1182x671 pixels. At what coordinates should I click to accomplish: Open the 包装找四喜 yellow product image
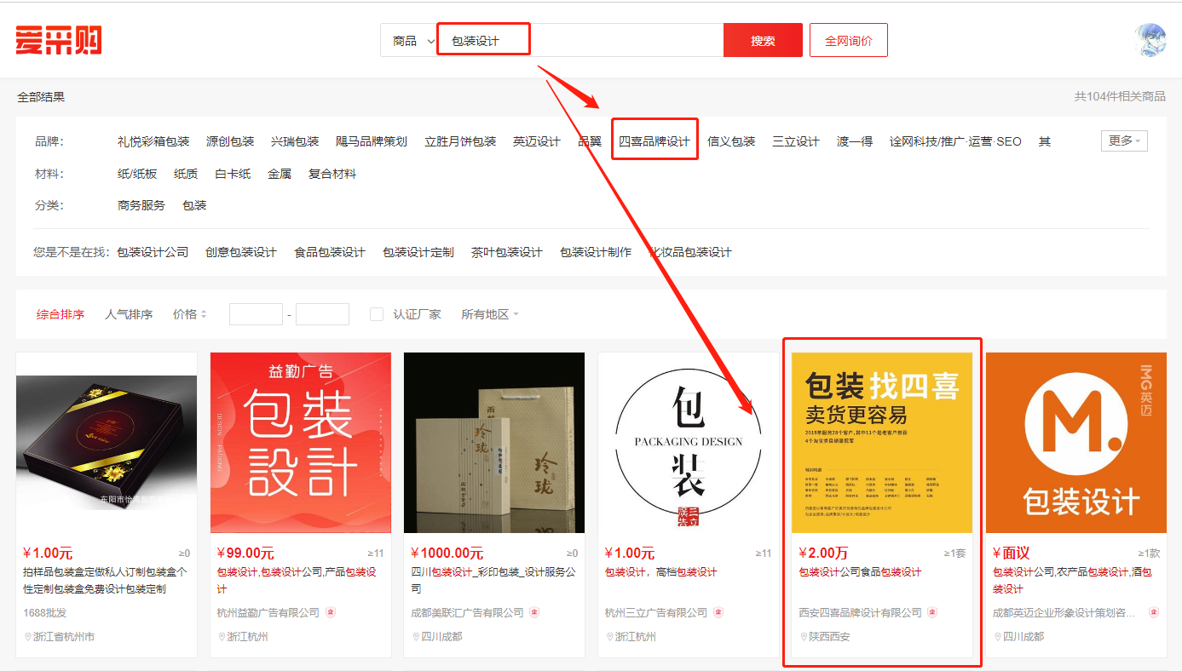coord(882,443)
